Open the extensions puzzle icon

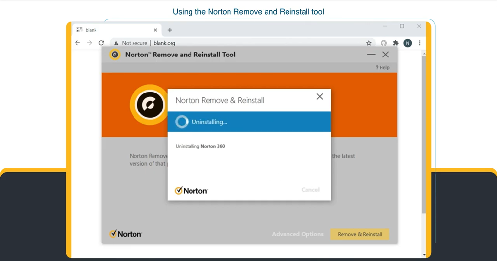coord(396,43)
